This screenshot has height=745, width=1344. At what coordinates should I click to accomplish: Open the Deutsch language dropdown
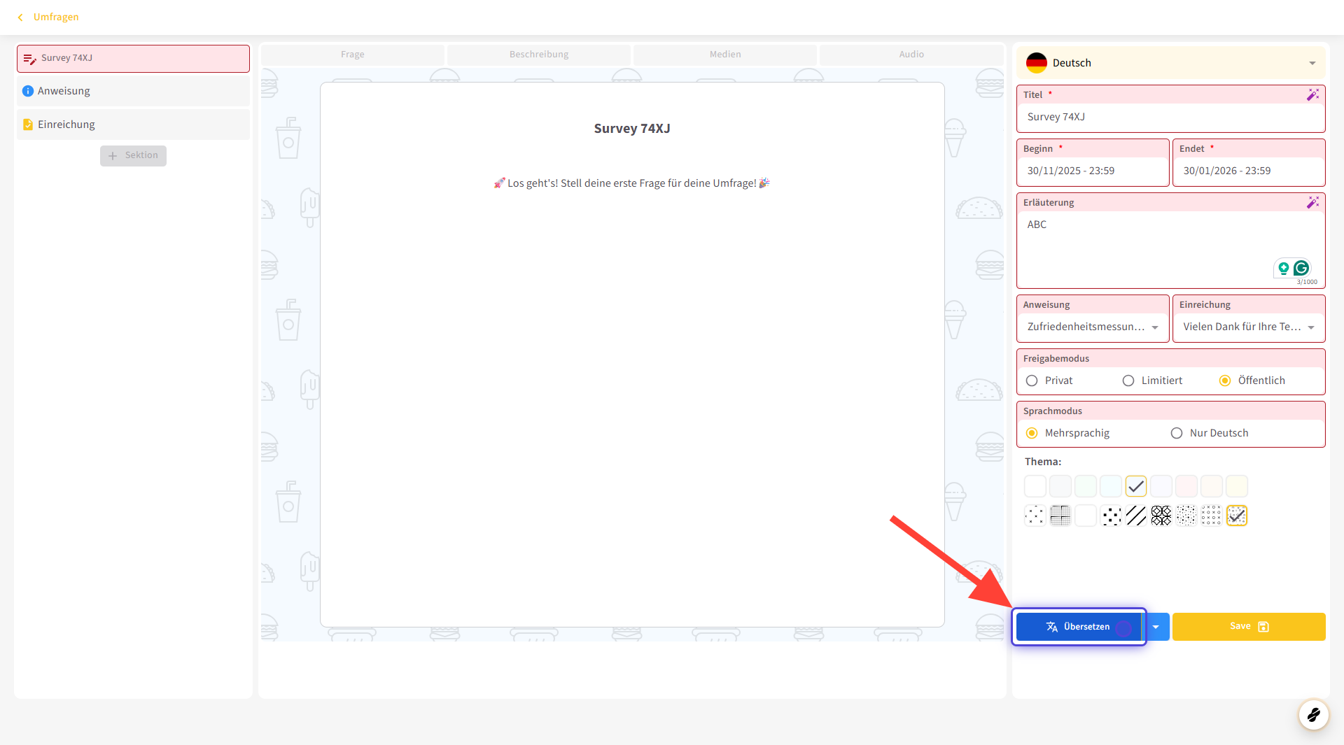click(1312, 63)
